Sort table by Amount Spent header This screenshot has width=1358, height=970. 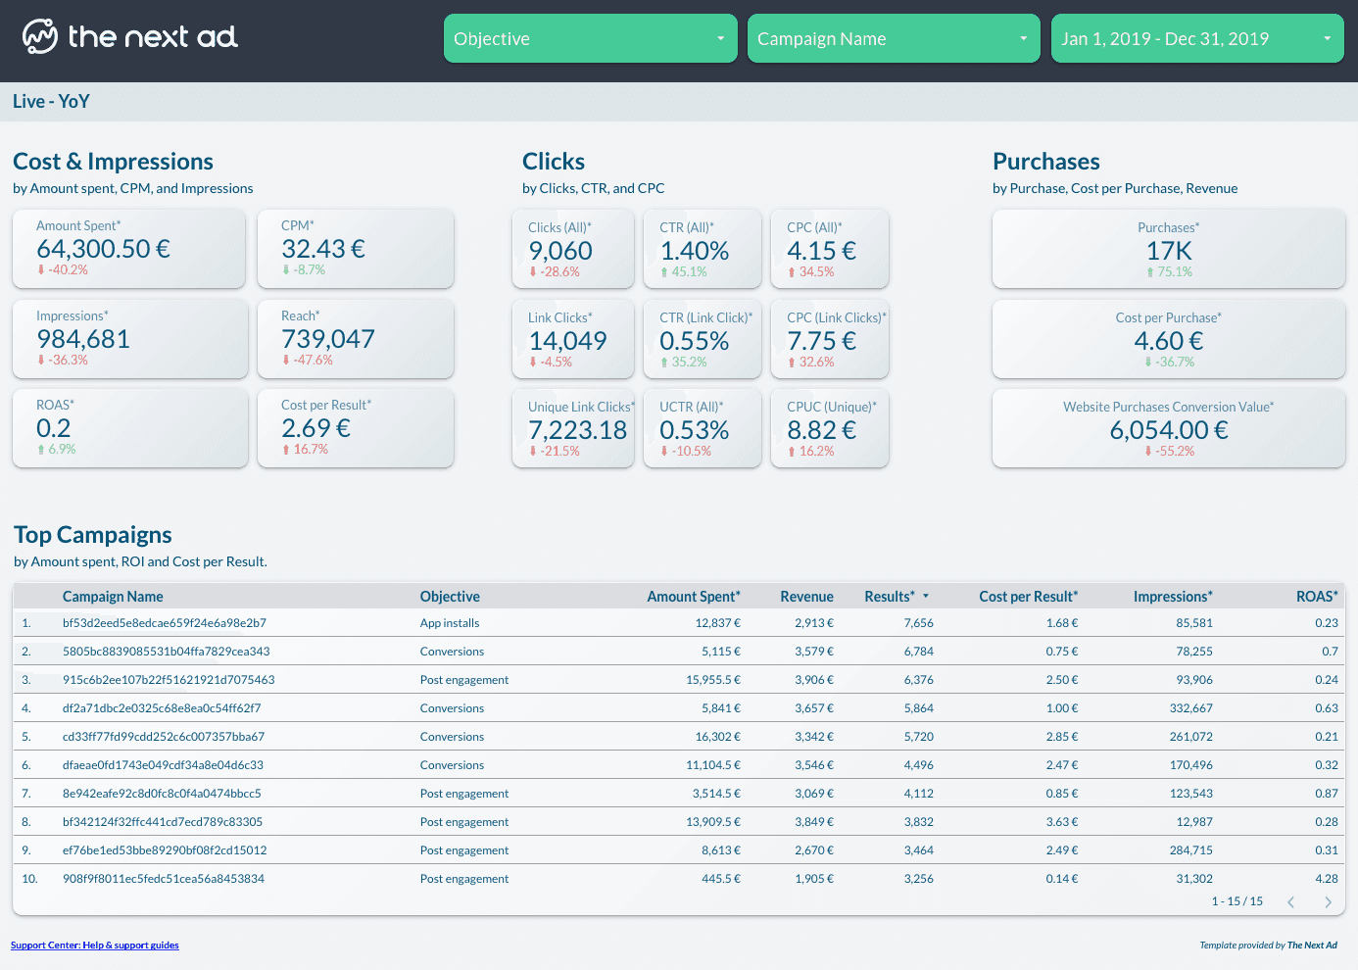point(693,597)
